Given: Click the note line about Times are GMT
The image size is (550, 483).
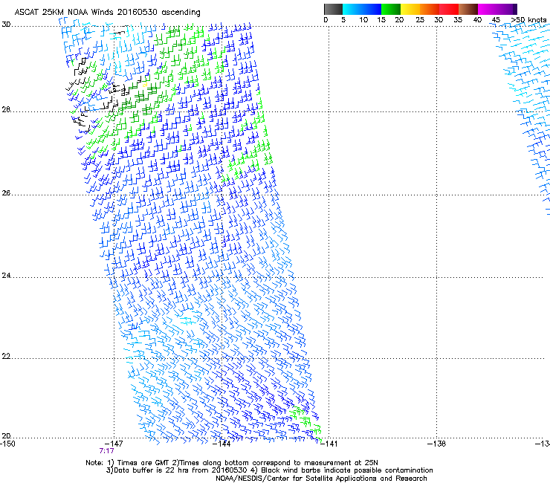Looking at the screenshot, I should pyautogui.click(x=232, y=463).
